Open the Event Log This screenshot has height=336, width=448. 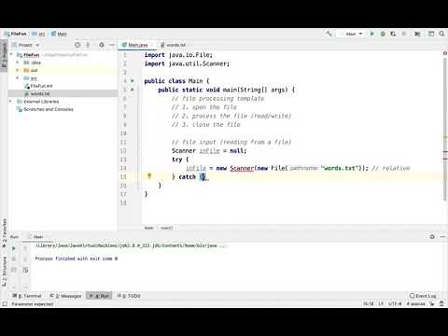coord(424,296)
